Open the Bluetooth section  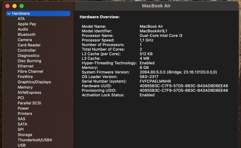(26, 34)
